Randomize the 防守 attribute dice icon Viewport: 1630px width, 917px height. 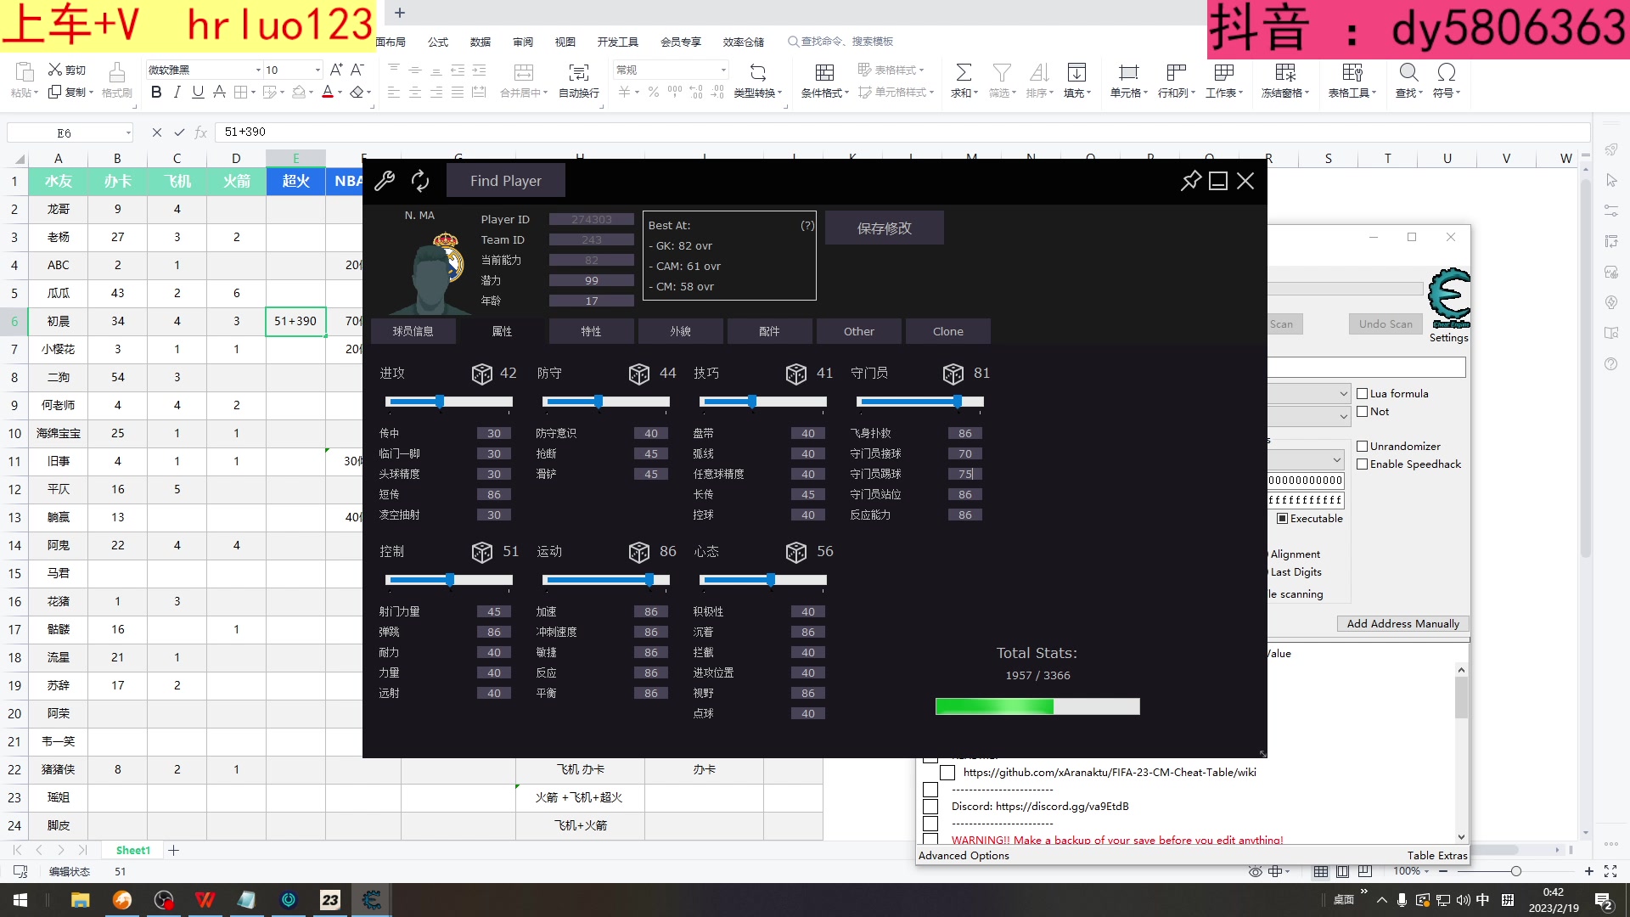(638, 374)
